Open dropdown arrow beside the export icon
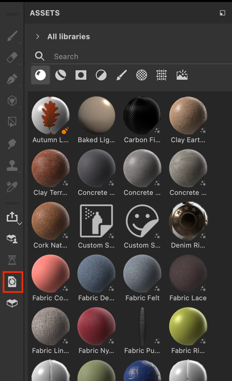Viewport: 232px width, 381px height. [x=20, y=223]
